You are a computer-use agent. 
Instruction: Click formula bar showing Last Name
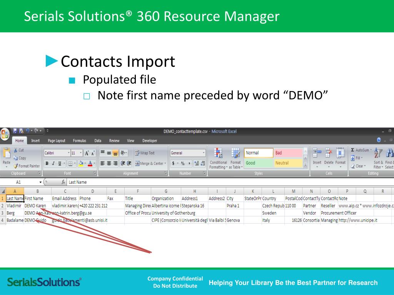coord(230,182)
